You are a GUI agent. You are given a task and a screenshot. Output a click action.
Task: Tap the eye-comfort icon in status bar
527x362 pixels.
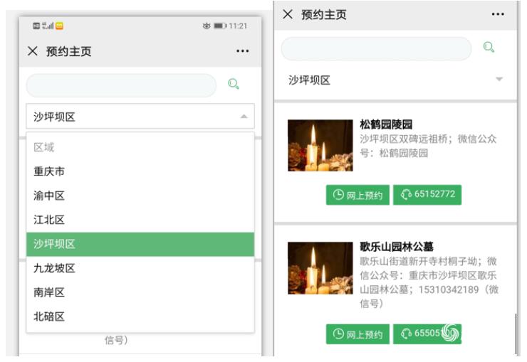(207, 26)
